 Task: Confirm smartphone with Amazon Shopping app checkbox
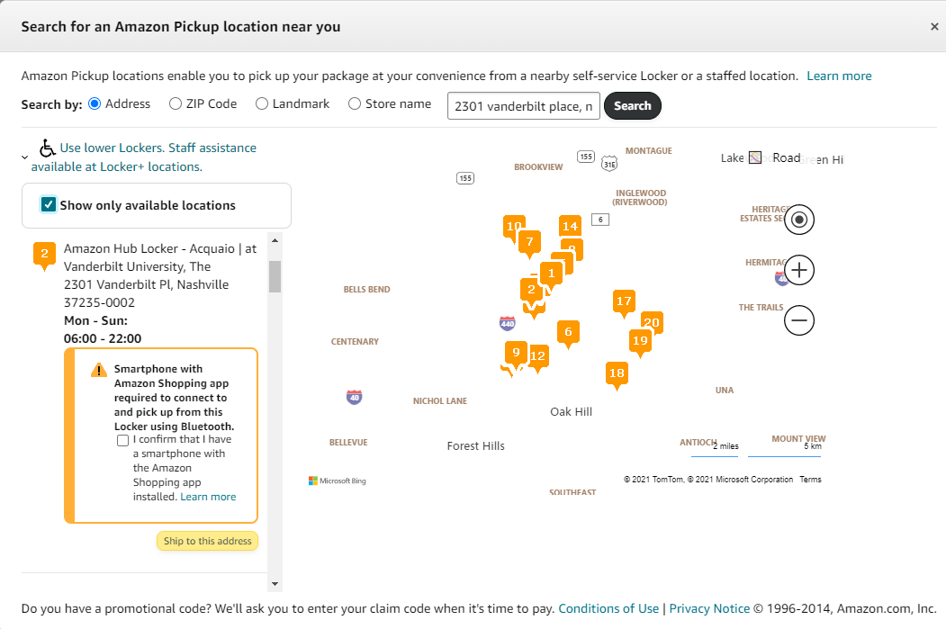(x=122, y=440)
